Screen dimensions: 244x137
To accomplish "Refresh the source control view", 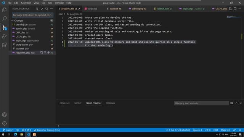I will tap(47, 9).
